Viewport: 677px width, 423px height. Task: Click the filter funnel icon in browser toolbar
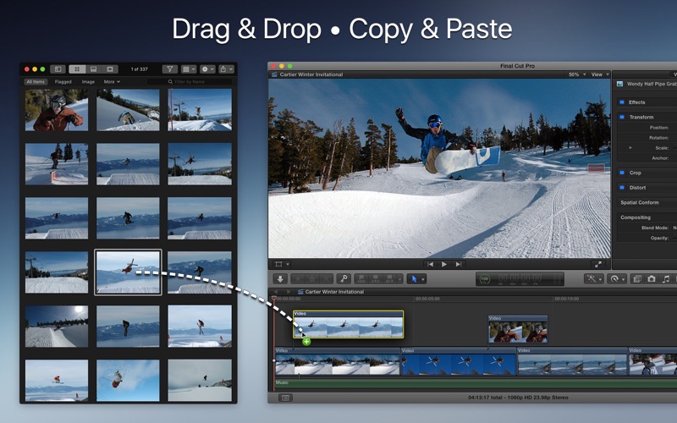pyautogui.click(x=169, y=69)
